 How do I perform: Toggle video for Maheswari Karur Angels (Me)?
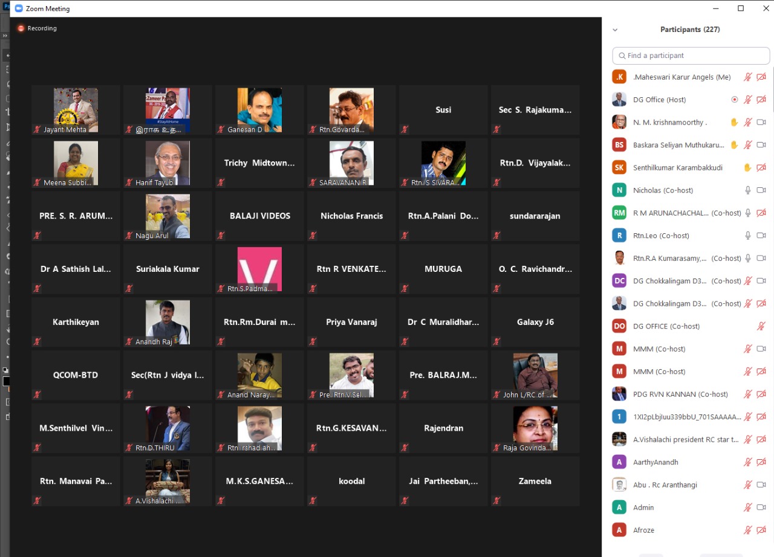761,77
